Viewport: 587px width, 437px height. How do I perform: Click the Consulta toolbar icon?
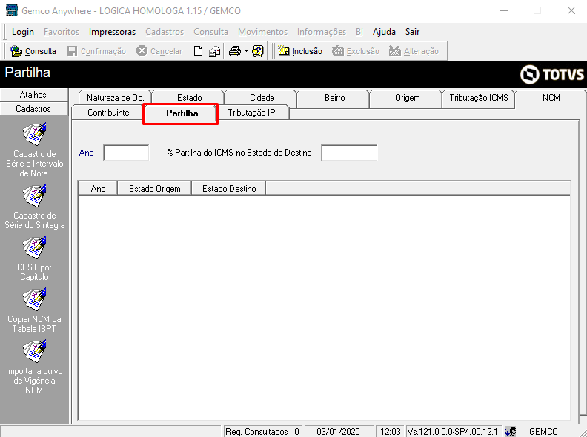pos(16,51)
